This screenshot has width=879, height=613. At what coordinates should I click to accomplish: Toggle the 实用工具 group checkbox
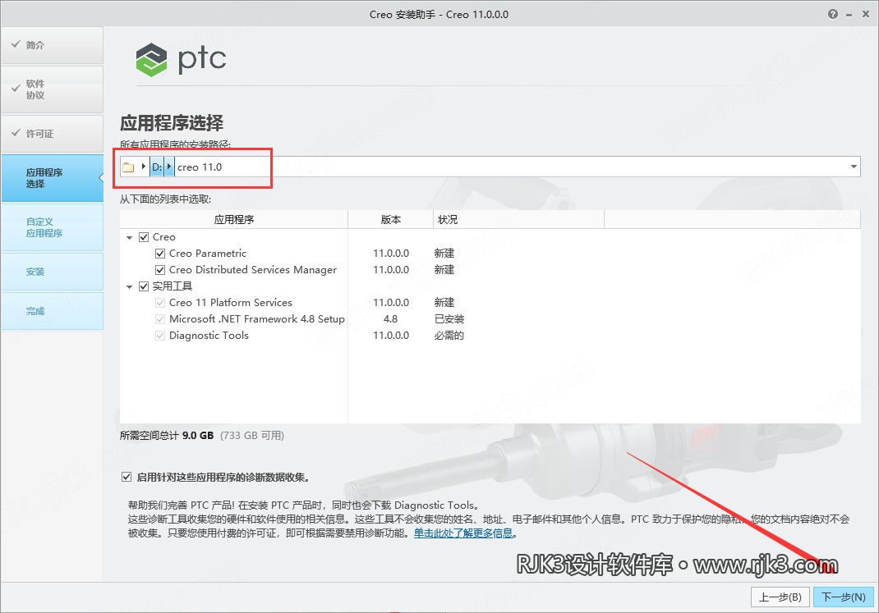point(144,286)
